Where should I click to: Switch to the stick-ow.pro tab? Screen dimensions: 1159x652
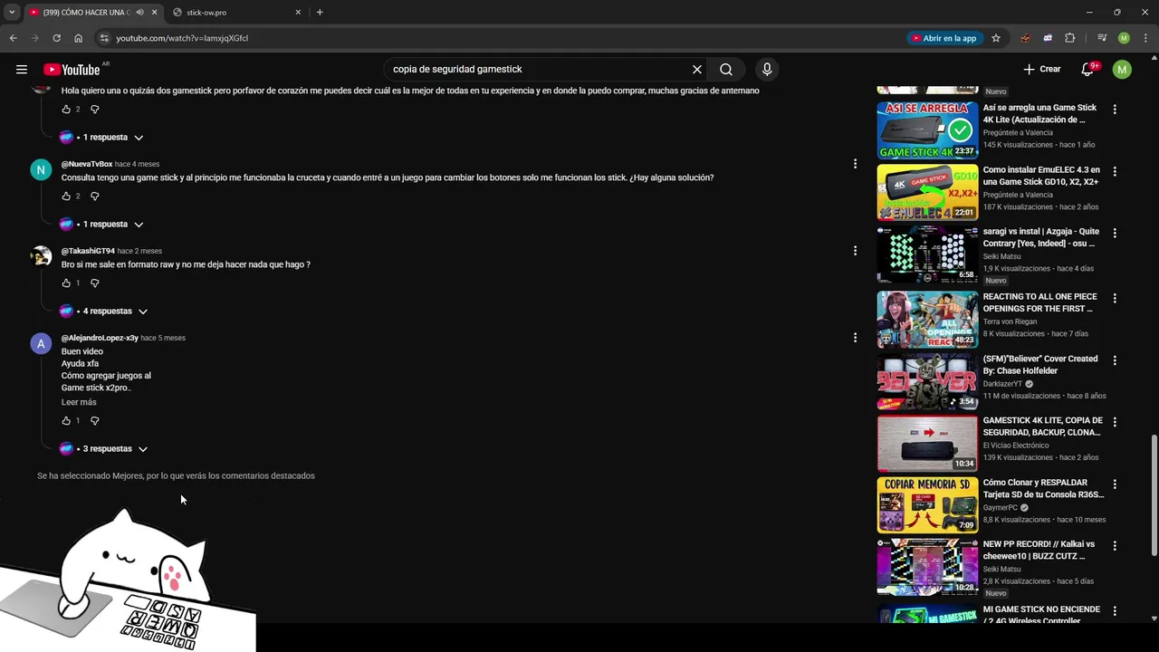coord(235,13)
